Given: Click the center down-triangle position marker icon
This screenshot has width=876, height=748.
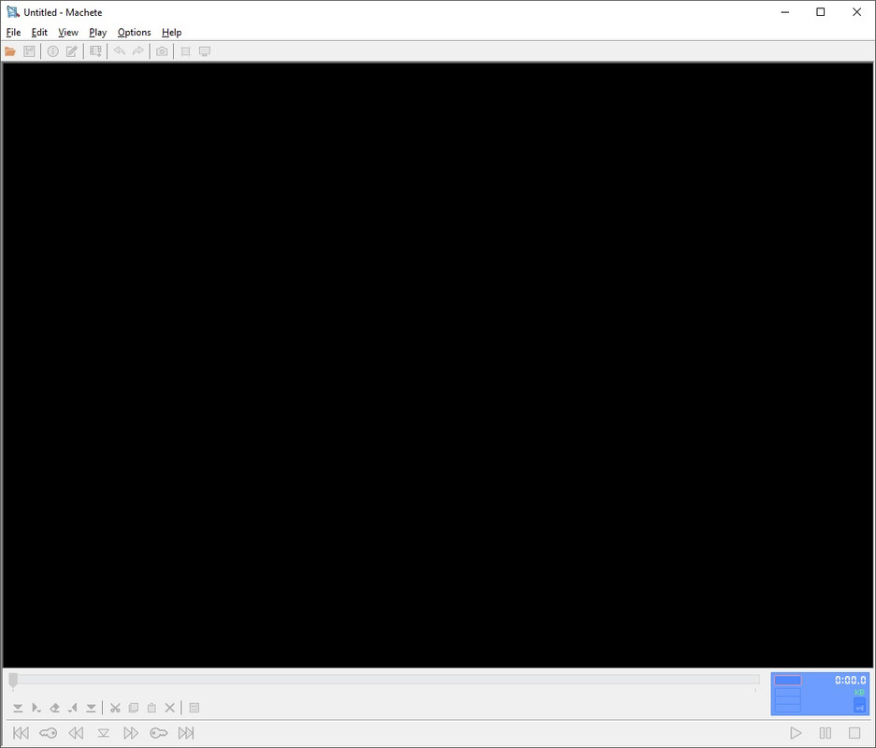Looking at the screenshot, I should coord(104,733).
